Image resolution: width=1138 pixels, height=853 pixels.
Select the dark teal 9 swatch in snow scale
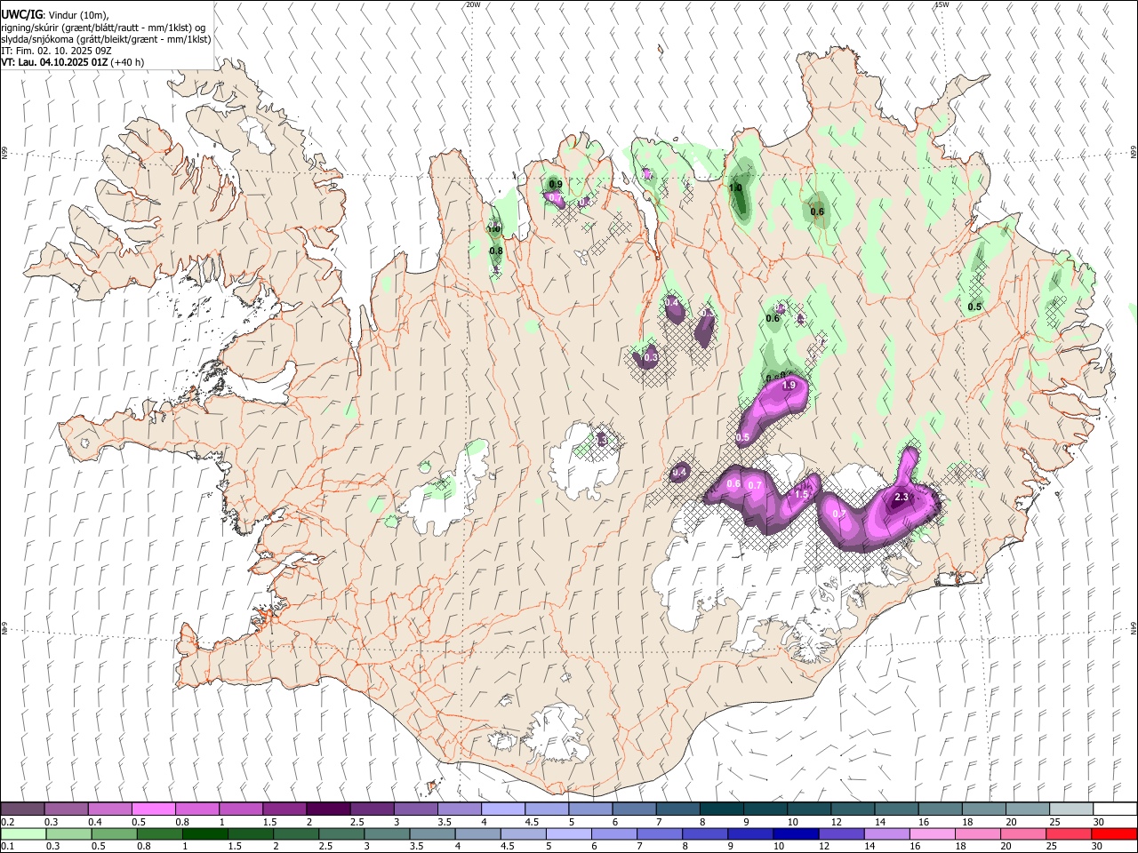click(765, 809)
